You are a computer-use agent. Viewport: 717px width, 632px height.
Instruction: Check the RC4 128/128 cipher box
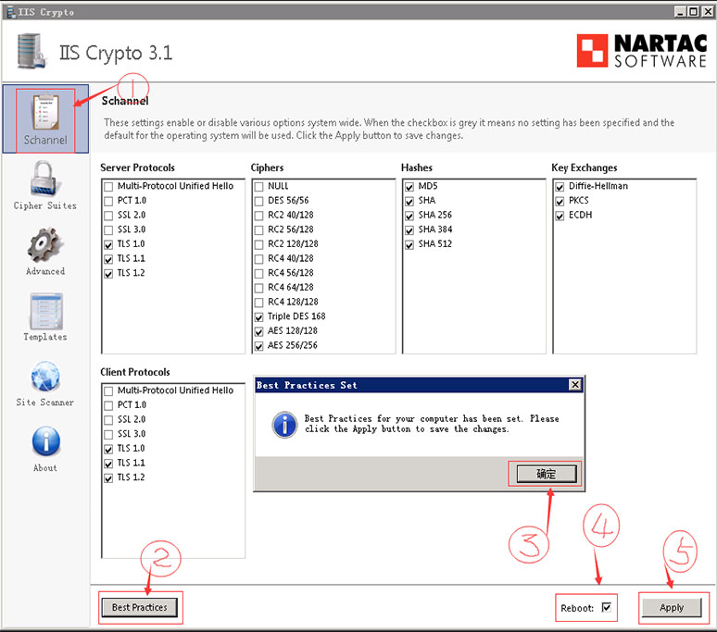(x=259, y=302)
